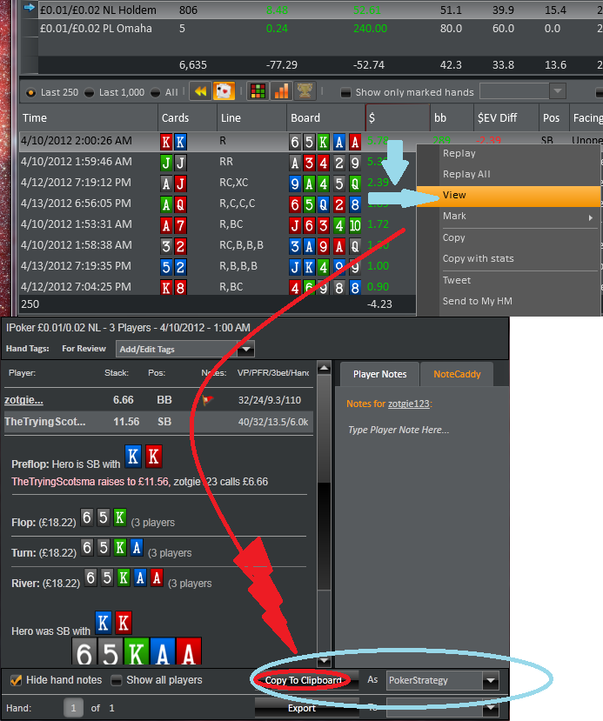Expand the Mark submenu arrow
Viewport: 603px width, 721px height.
coord(591,217)
